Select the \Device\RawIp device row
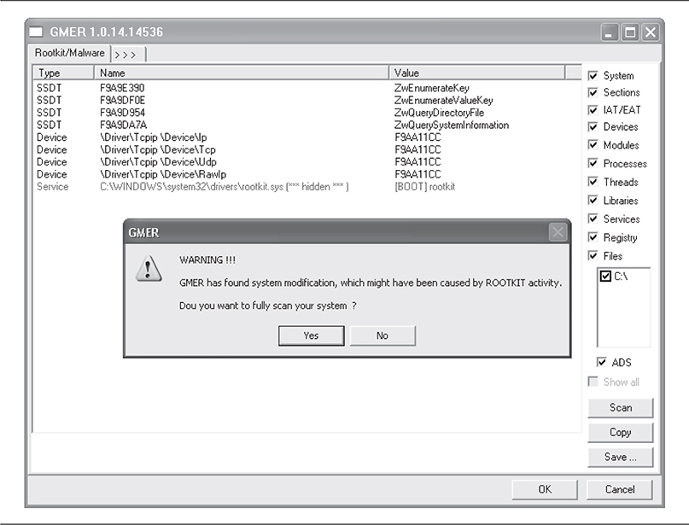The width and height of the screenshot is (689, 525). [307, 174]
